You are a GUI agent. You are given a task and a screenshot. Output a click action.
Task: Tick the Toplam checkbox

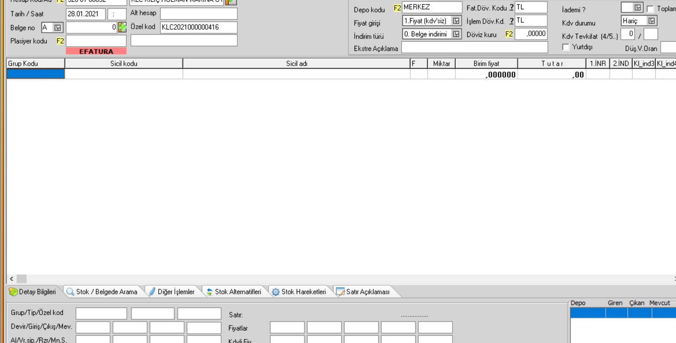(651, 8)
